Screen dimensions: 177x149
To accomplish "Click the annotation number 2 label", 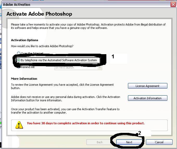I will pos(139,133).
